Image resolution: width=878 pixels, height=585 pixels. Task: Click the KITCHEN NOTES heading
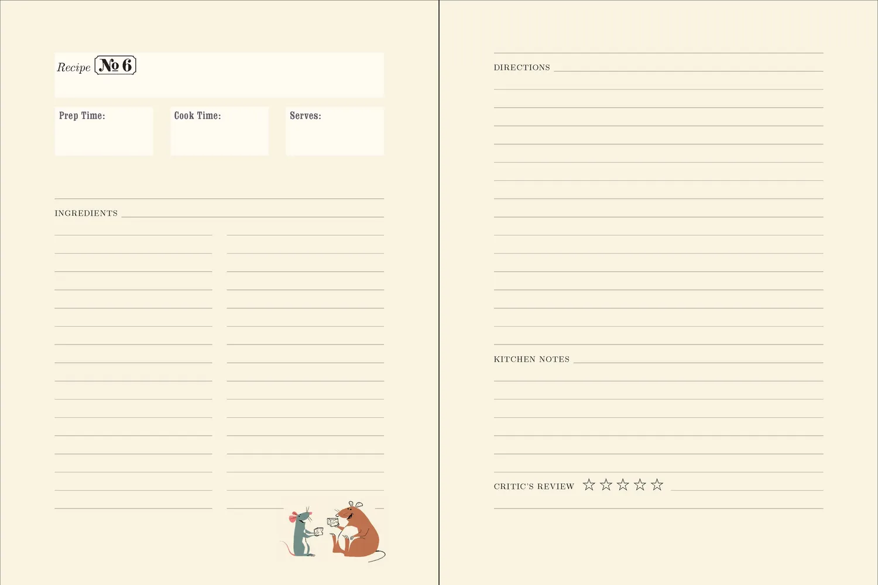[531, 359]
